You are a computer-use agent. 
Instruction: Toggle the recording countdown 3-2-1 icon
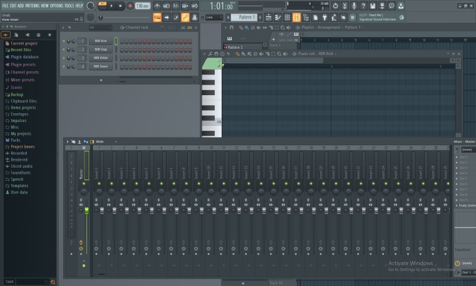tap(176, 6)
